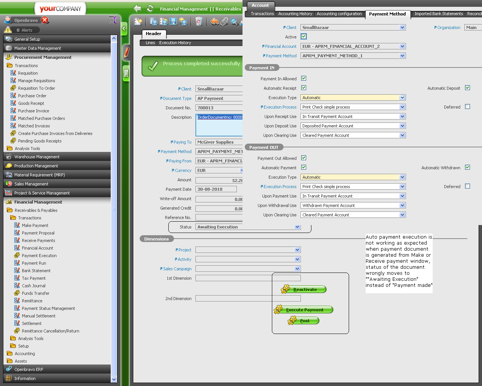This screenshot has width=482, height=386.
Task: Click the Reactivate button
Action: tap(305, 289)
